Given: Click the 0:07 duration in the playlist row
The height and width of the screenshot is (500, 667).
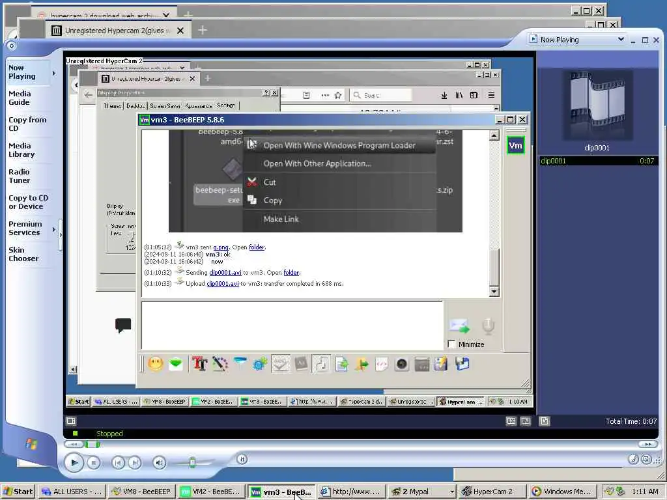Looking at the screenshot, I should click(x=647, y=161).
